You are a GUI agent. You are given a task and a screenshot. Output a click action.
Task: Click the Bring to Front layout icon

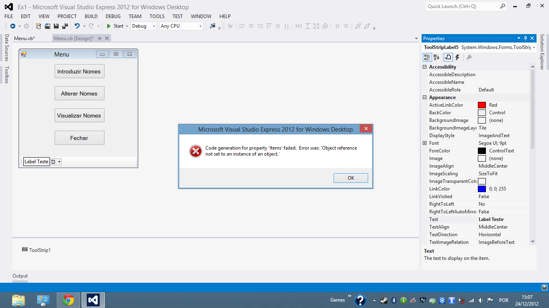[358, 26]
